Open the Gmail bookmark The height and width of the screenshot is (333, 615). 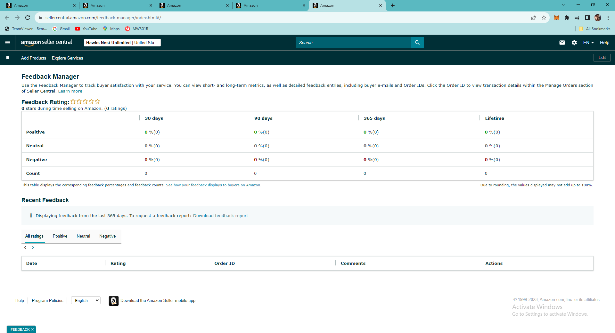[61, 29]
